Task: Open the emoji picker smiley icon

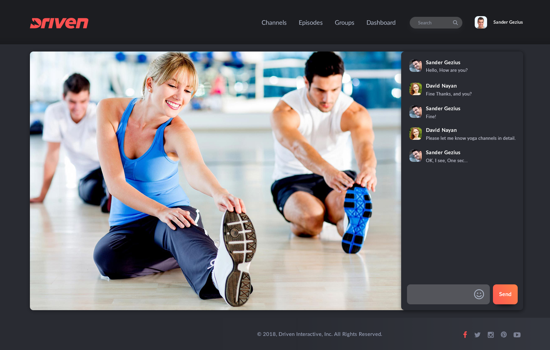Action: [479, 294]
